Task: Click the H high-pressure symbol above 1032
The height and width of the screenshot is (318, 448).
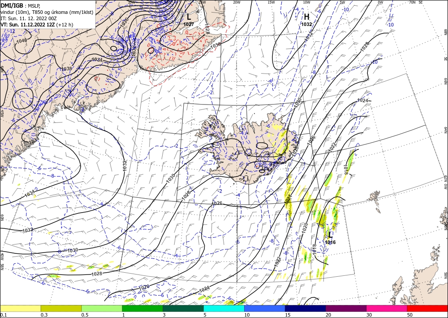Action: [x=306, y=17]
